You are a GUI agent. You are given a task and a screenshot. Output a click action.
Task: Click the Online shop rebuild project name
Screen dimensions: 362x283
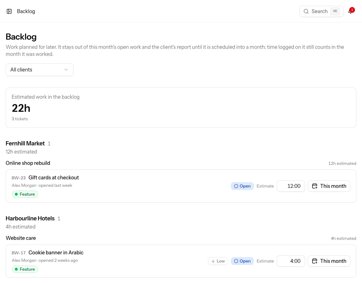pyautogui.click(x=28, y=163)
